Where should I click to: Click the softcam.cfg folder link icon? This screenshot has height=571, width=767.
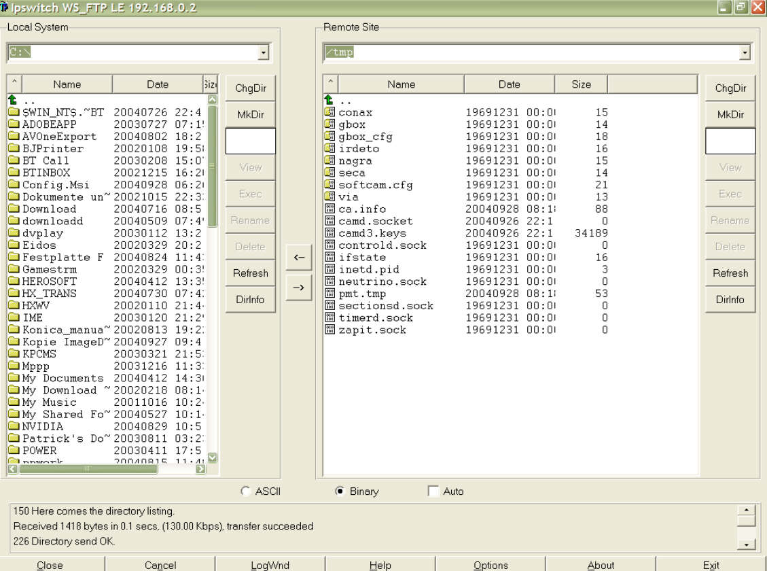(330, 185)
